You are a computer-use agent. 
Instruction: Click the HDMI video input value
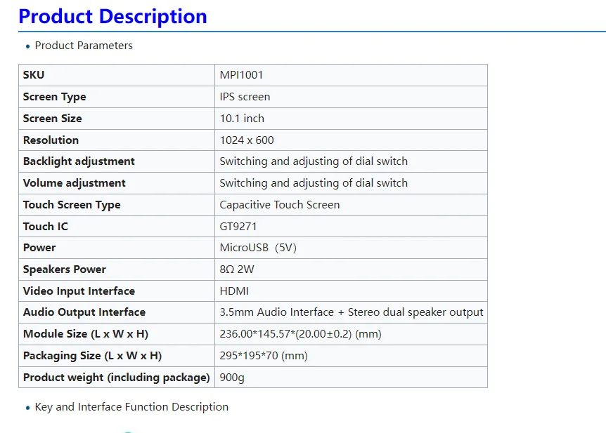234,291
